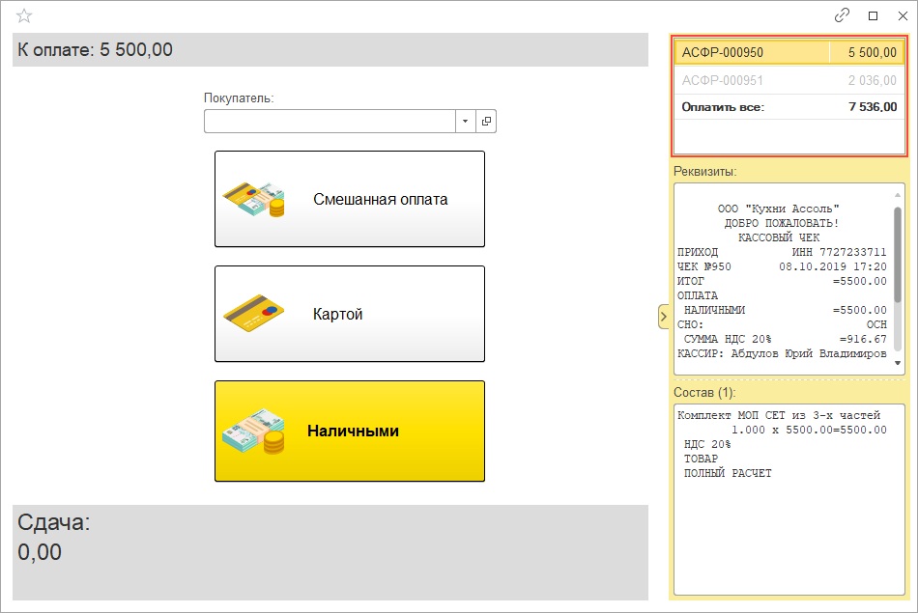Click the Сдача amount 0,00
The height and width of the screenshot is (613, 918).
point(40,552)
